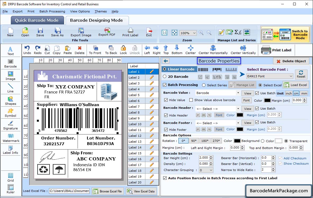Select the Symbol tool
313x198 pixels.
(x=10, y=113)
